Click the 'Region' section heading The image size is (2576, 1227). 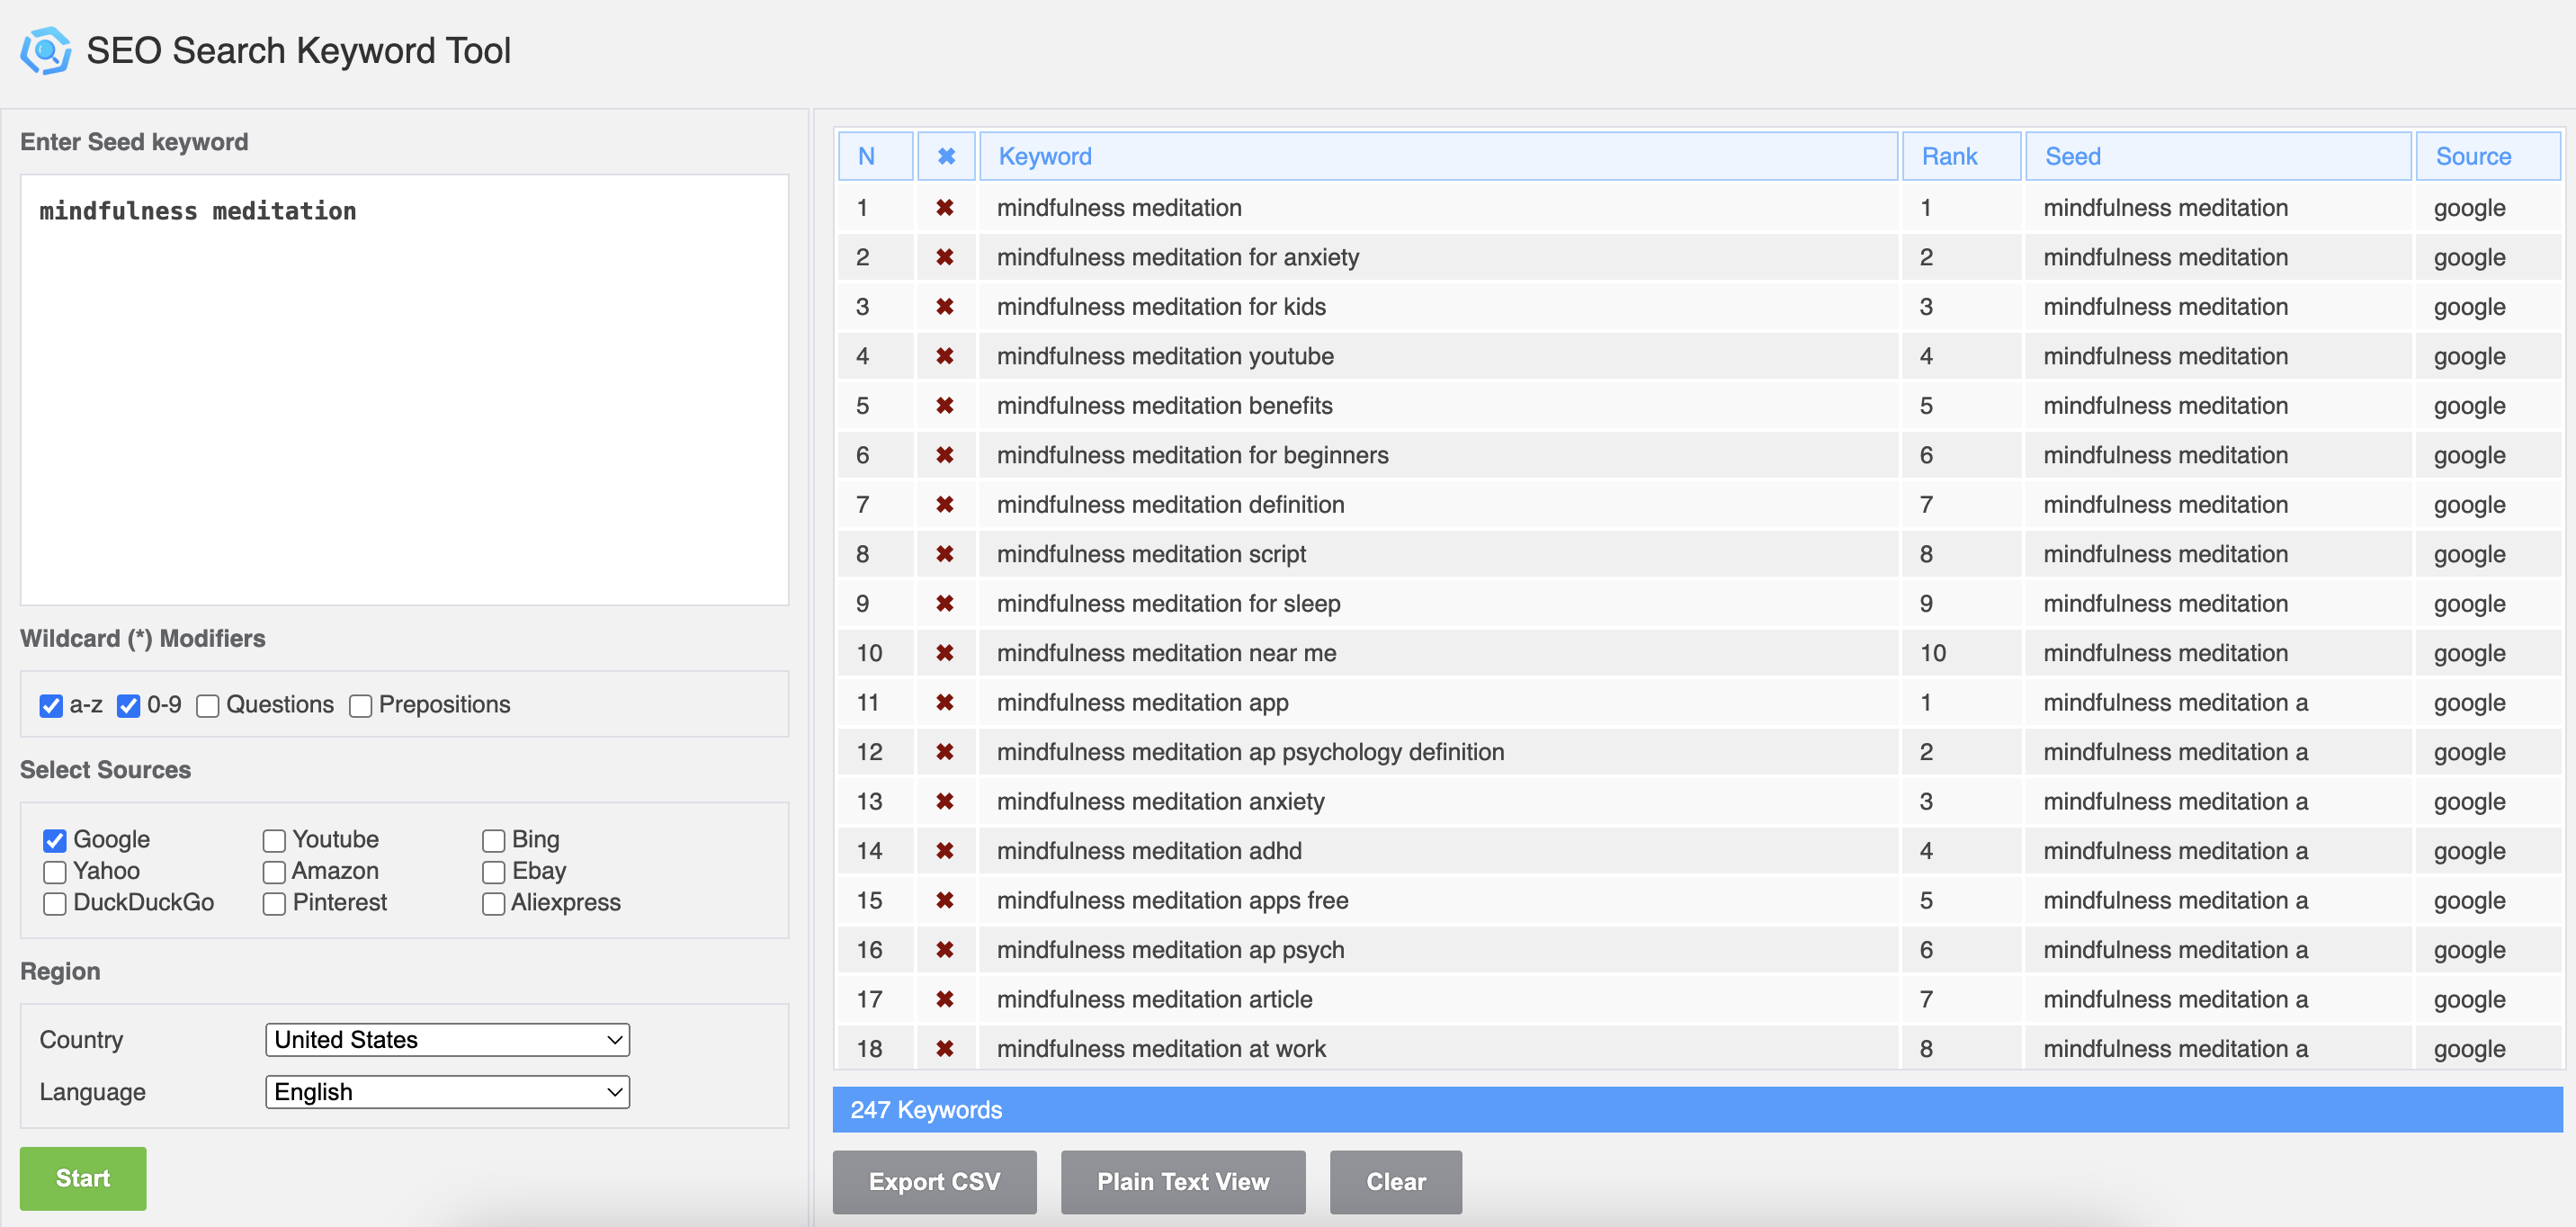pyautogui.click(x=60, y=971)
